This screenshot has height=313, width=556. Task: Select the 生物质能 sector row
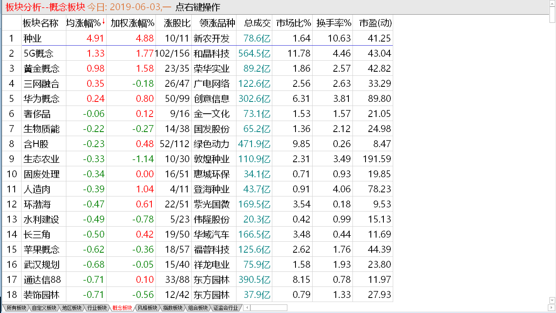(x=197, y=129)
